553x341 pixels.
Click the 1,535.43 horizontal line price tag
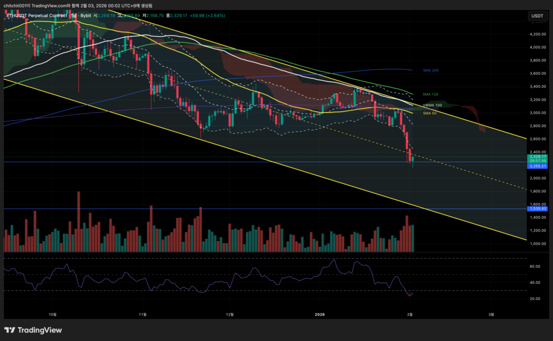(x=537, y=208)
